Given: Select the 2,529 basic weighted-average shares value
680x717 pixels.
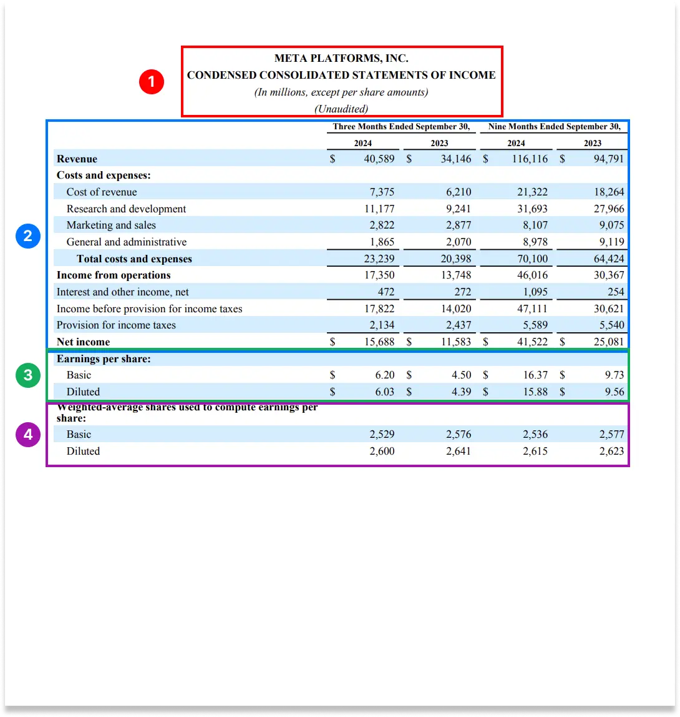Looking at the screenshot, I should tap(382, 435).
